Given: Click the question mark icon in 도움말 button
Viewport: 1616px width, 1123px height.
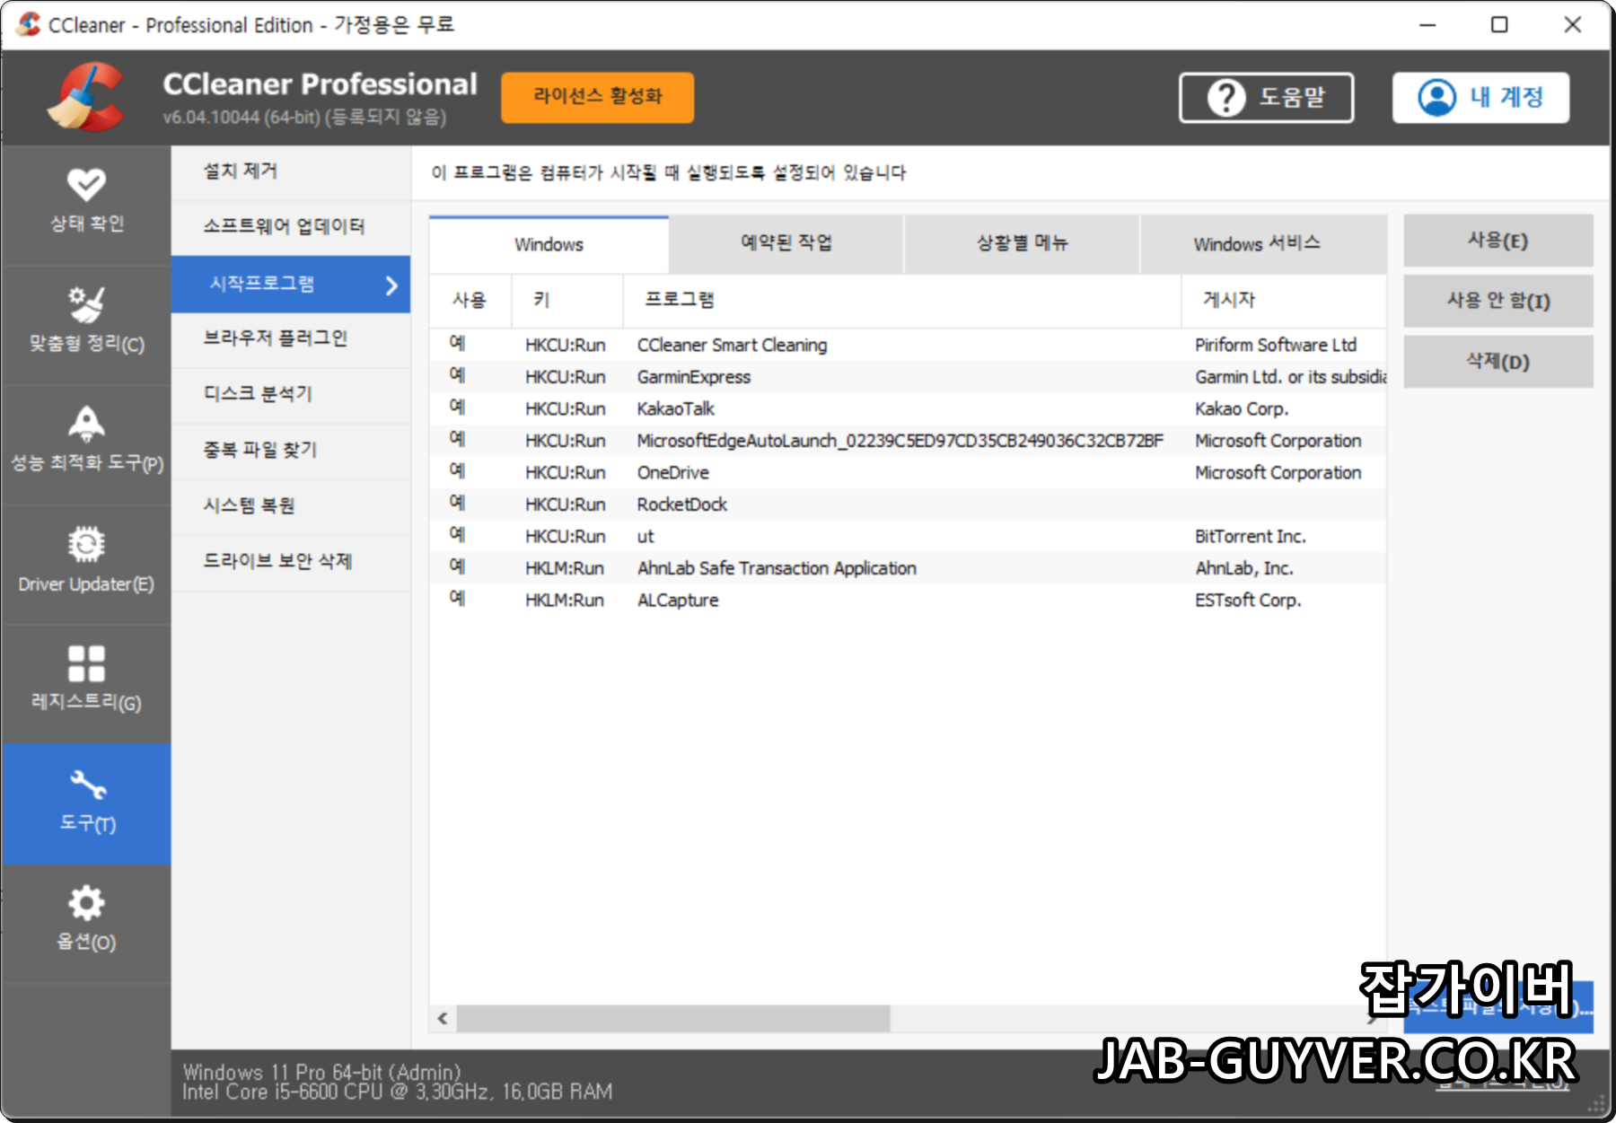Looking at the screenshot, I should click(1226, 97).
